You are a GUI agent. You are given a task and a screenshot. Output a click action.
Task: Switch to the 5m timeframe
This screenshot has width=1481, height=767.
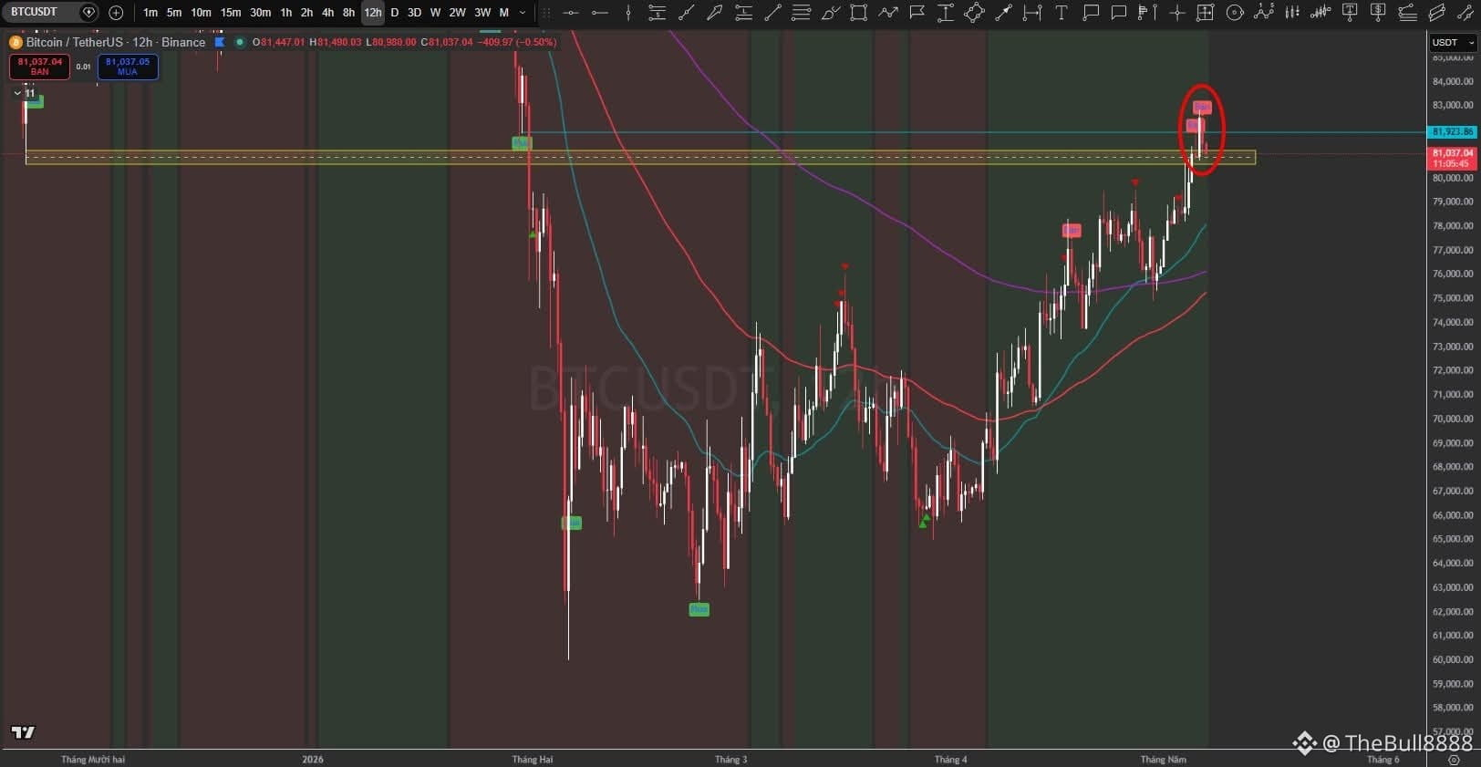(x=174, y=13)
